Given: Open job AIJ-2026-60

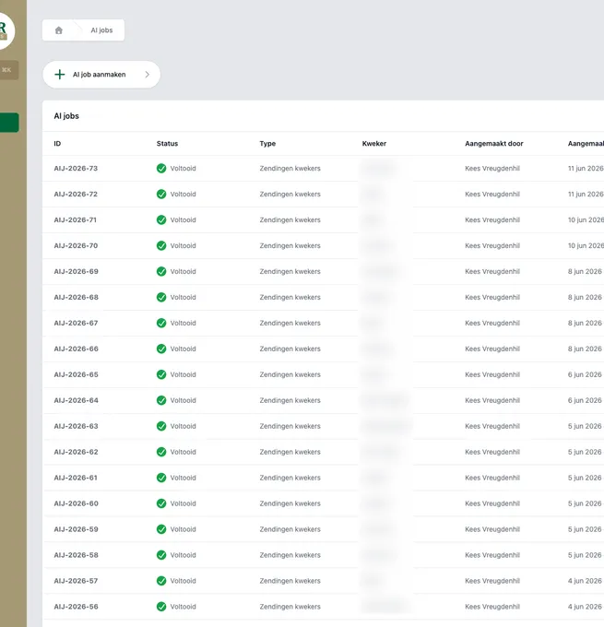Looking at the screenshot, I should pos(76,503).
